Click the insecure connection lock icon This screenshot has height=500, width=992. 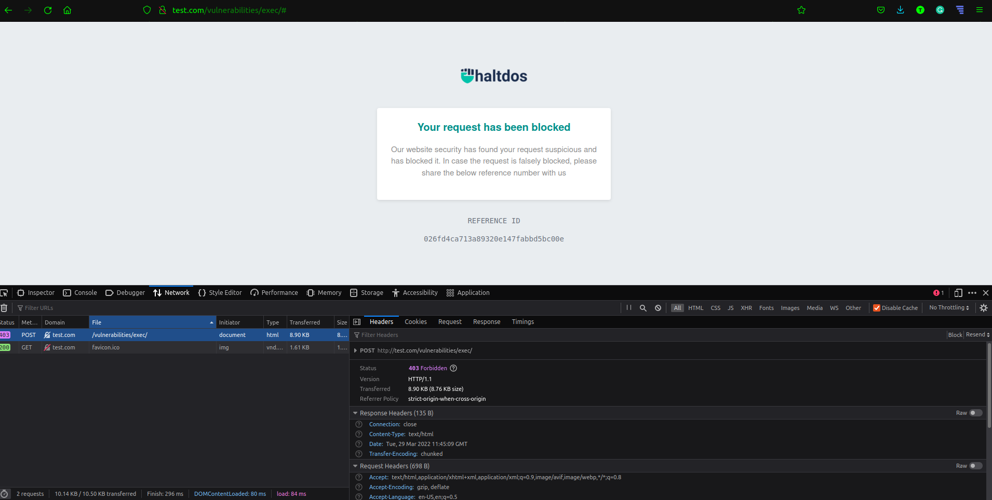pyautogui.click(x=163, y=10)
